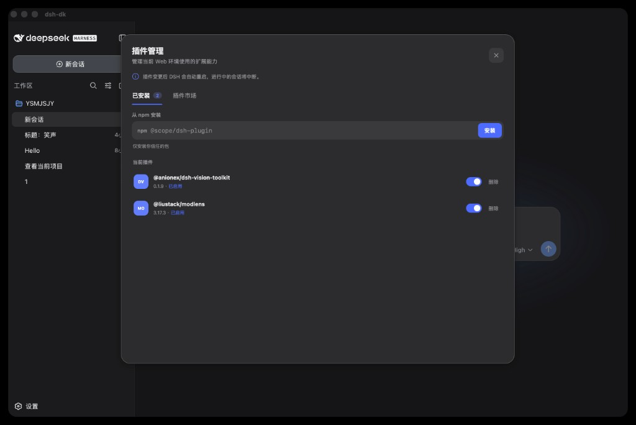Click the DV plugin avatar icon

click(x=141, y=182)
